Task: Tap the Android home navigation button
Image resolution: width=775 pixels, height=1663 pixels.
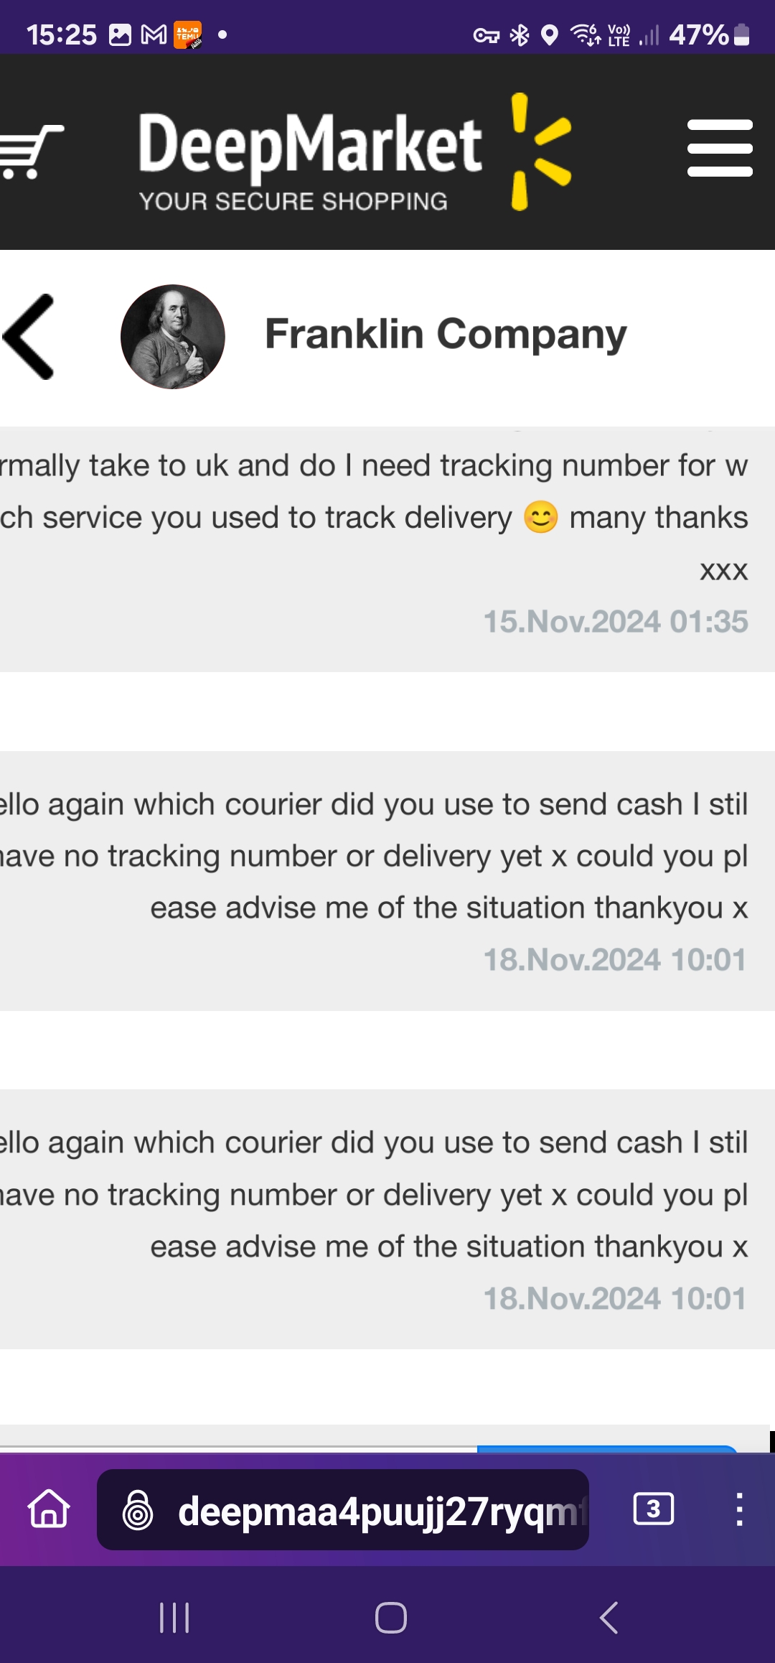Action: click(391, 1618)
